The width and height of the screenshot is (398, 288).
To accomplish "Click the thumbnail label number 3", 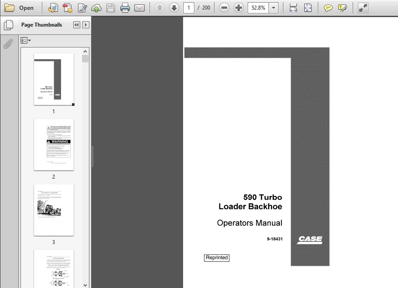I will [x=54, y=242].
